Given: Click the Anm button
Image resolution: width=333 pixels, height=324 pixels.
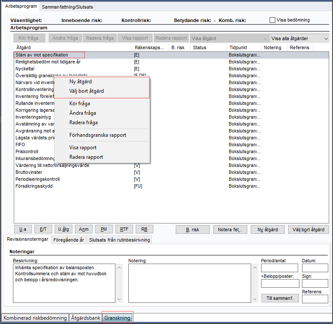Looking at the screenshot, I should [84, 230].
